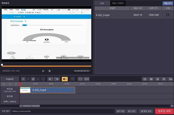Screen dimensions: 174x115
Task: Click the 재생 시간 column header
Action: click(138, 8)
